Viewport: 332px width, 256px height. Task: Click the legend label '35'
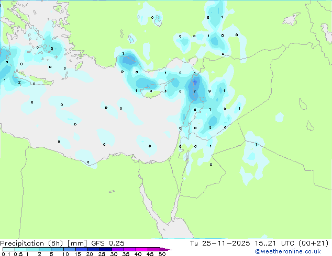[x=126, y=254]
